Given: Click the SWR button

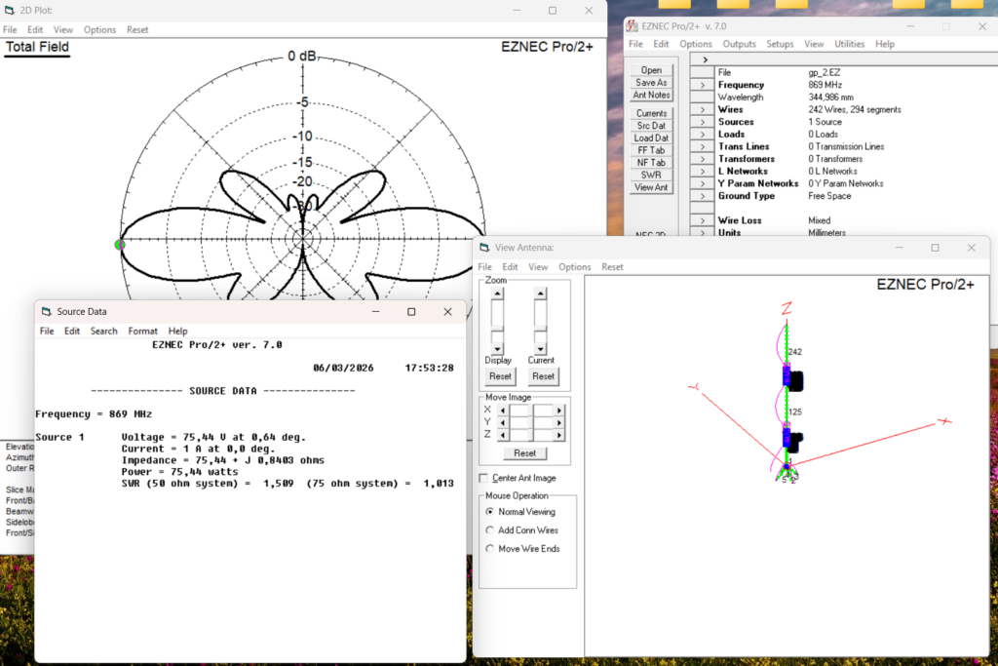Looking at the screenshot, I should [651, 175].
